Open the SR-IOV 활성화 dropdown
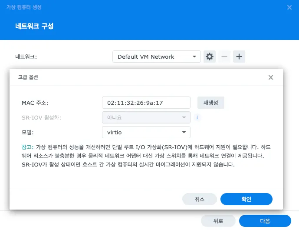The image size is (299, 230). [146, 117]
